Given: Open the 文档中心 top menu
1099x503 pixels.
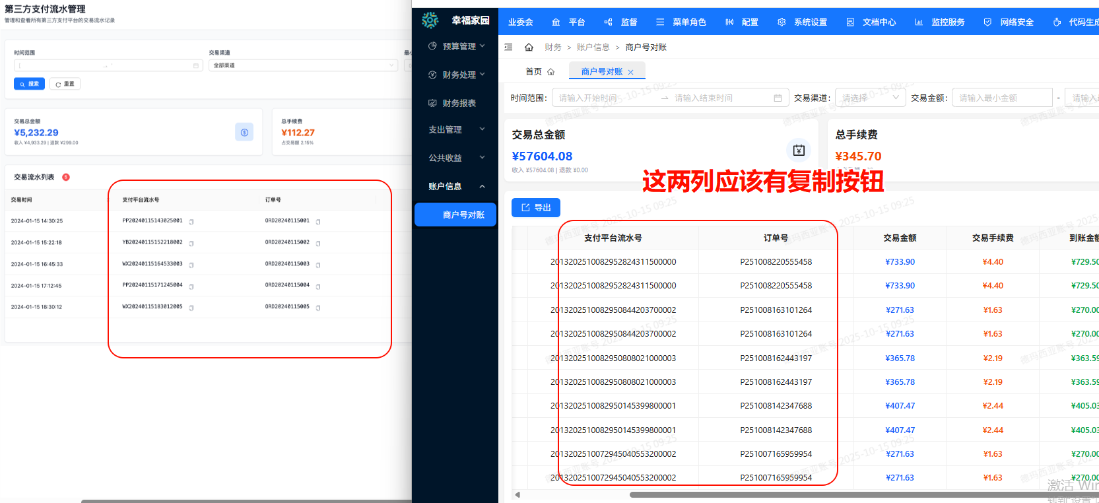Looking at the screenshot, I should [871, 22].
